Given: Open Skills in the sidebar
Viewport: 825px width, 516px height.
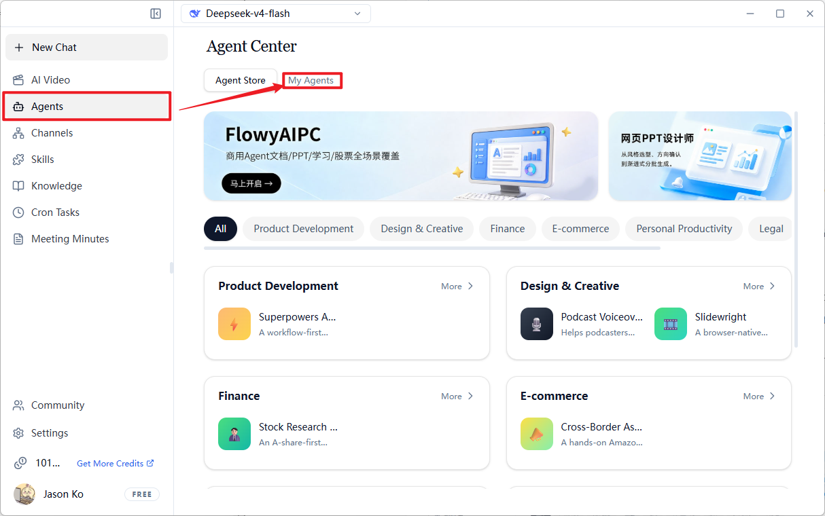Looking at the screenshot, I should pos(86,160).
